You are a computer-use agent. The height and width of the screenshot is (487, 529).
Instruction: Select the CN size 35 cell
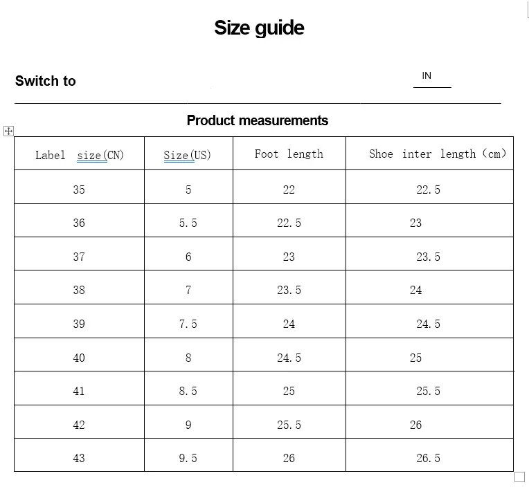[80, 187]
